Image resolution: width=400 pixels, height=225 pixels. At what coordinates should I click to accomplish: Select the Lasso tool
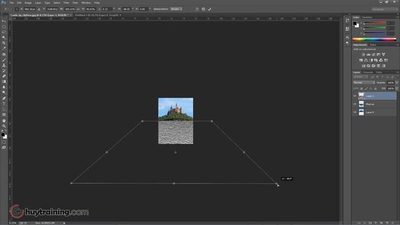click(x=4, y=32)
